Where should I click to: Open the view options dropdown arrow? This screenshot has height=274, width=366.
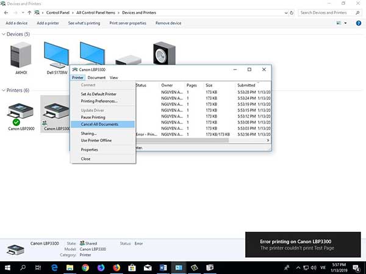[345, 23]
